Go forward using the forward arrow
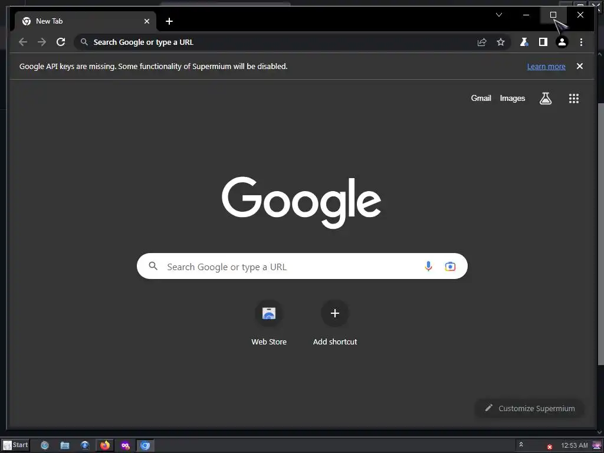604x453 pixels. point(42,42)
